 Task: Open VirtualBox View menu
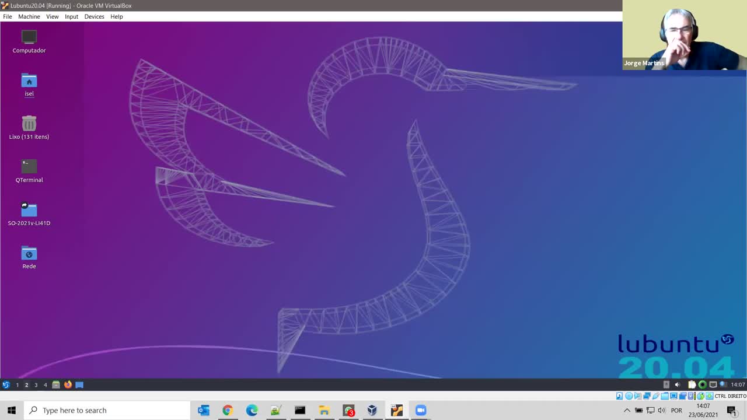(x=53, y=16)
